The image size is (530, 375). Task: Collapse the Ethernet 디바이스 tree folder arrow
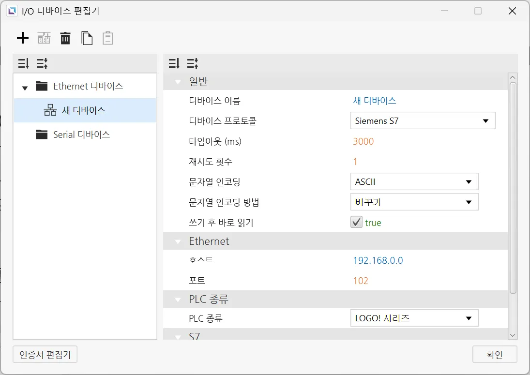pos(25,88)
